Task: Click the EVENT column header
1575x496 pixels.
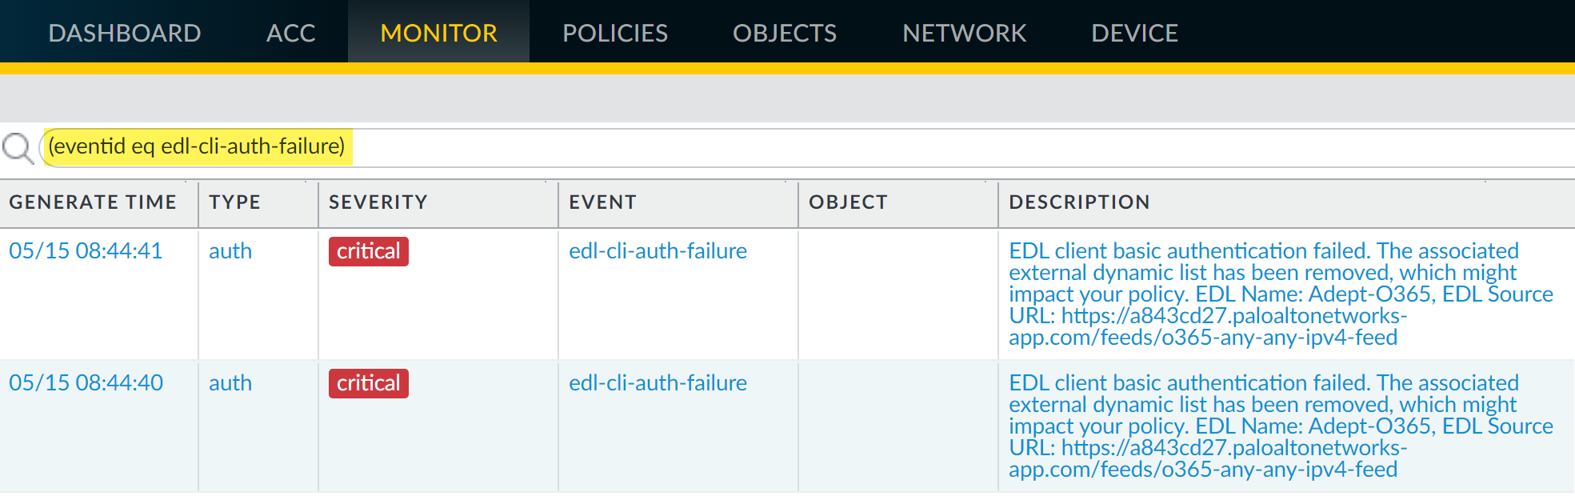Action: point(602,202)
